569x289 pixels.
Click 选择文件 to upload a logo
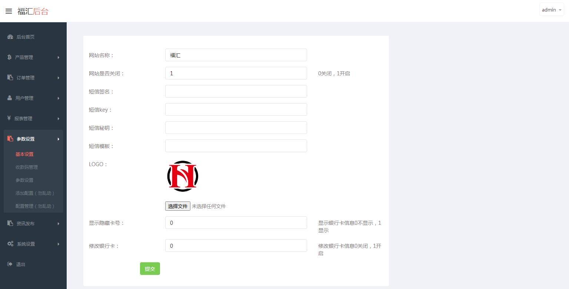(177, 206)
